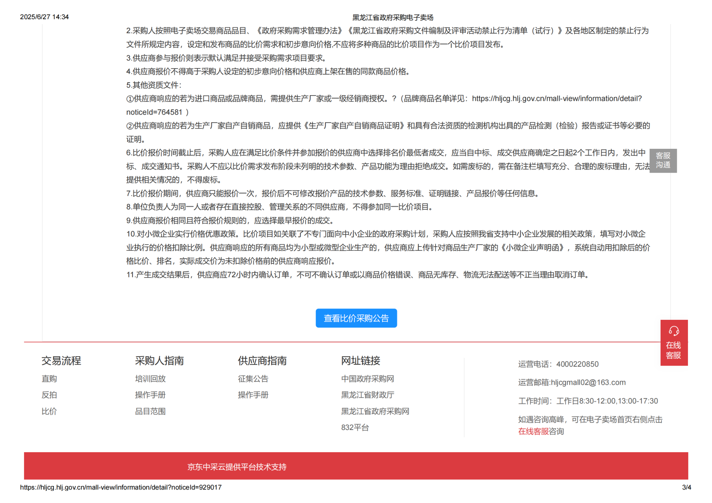Open the 客服沟通 gray side widget

tap(663, 161)
